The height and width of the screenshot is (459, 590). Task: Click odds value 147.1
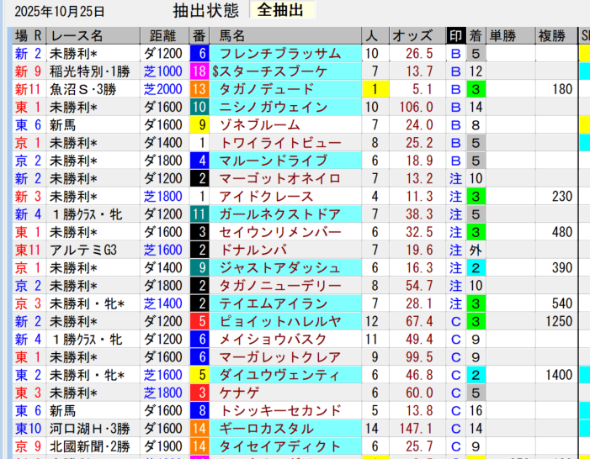416,429
